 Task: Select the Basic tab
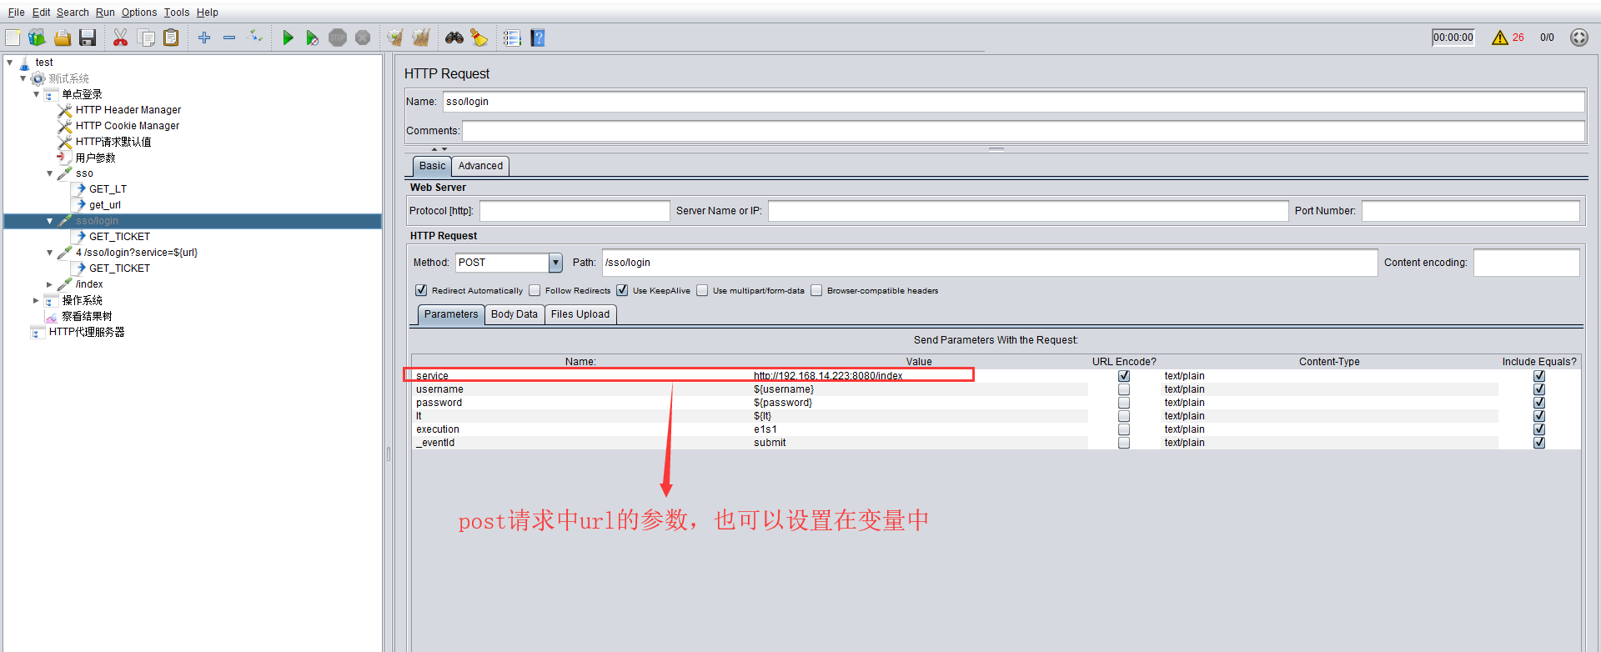click(x=432, y=166)
